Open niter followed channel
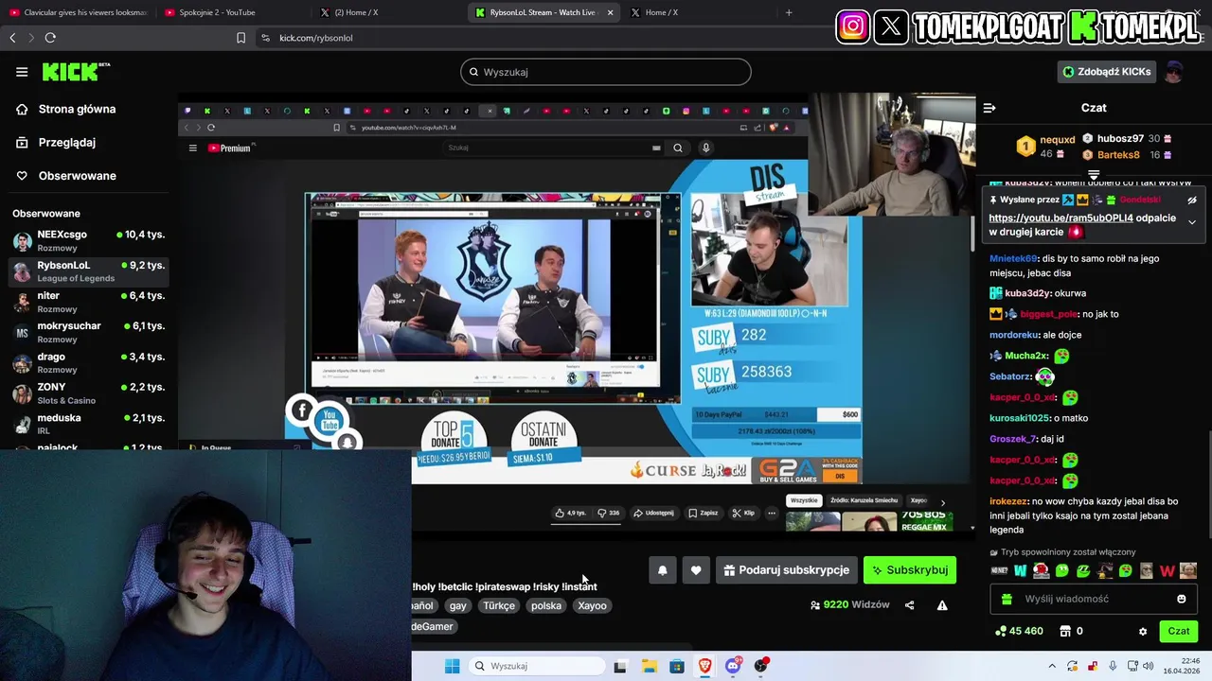 (x=89, y=302)
